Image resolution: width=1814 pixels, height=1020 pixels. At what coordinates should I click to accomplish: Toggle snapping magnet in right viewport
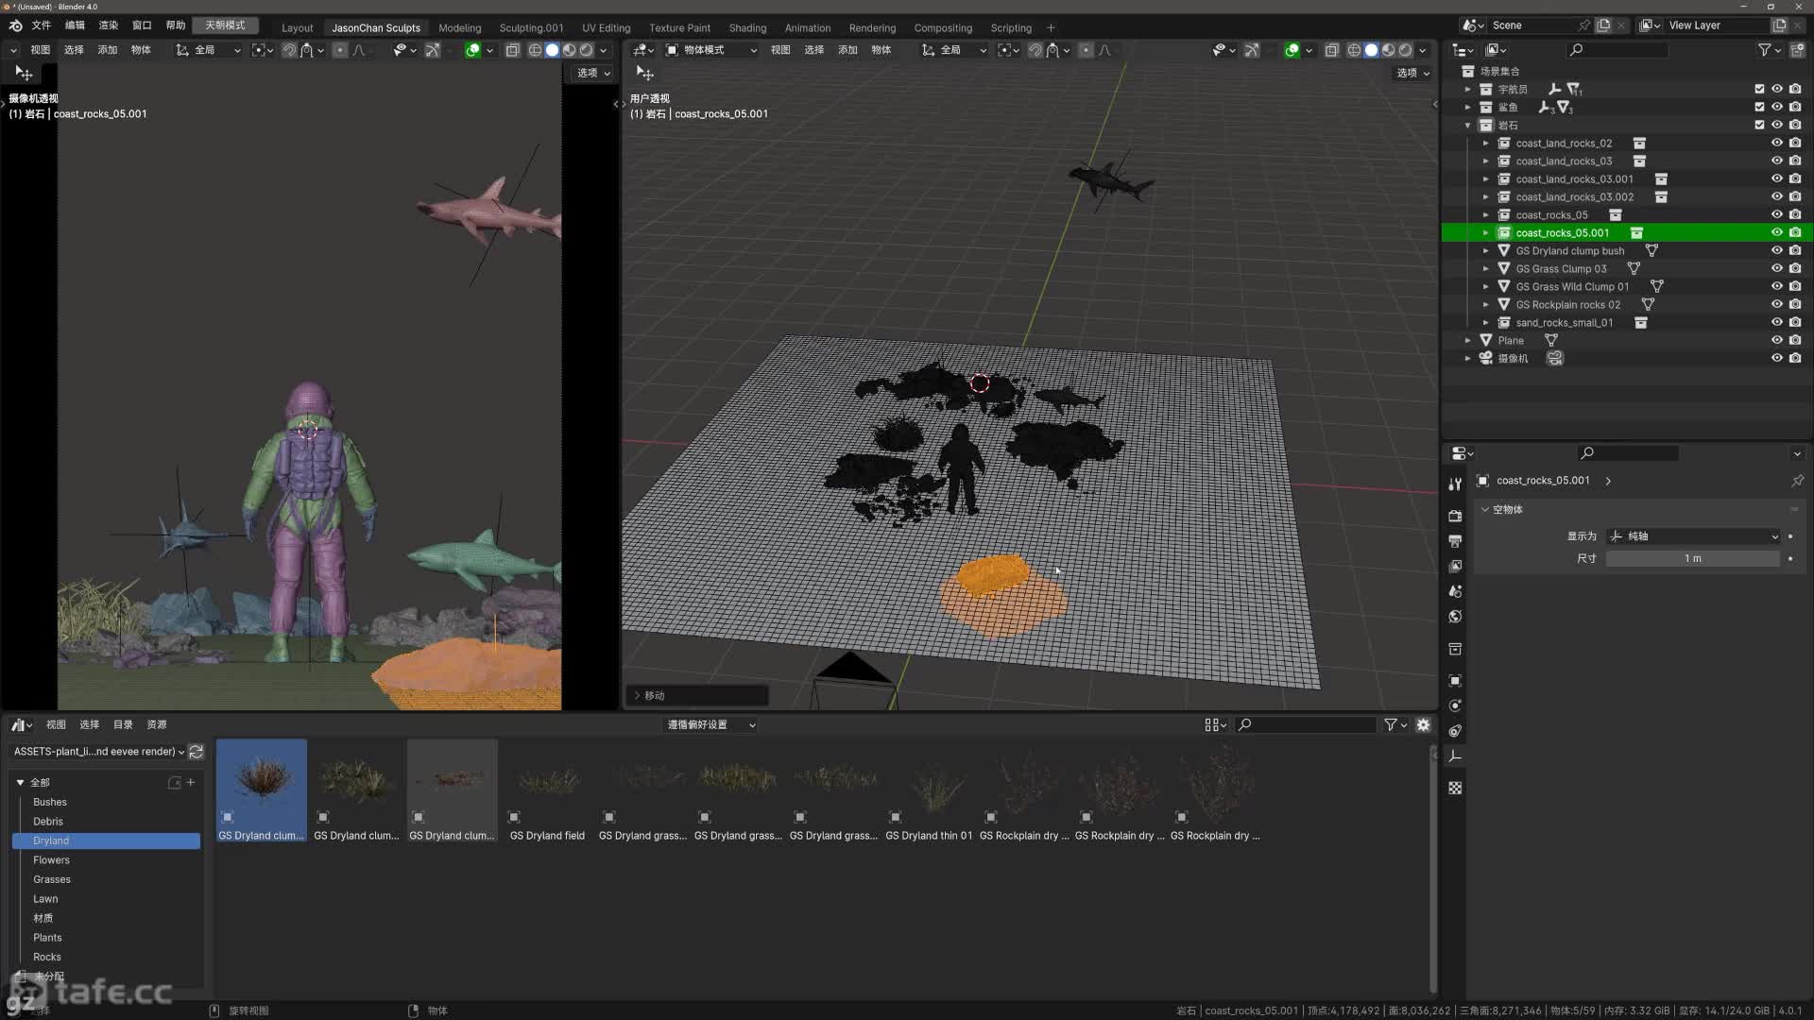coord(1035,50)
